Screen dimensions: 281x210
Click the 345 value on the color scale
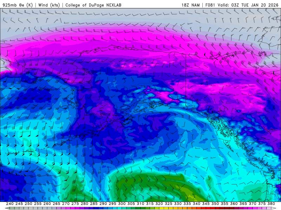point(206,204)
